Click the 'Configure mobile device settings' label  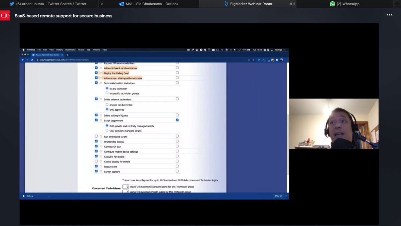click(x=121, y=152)
